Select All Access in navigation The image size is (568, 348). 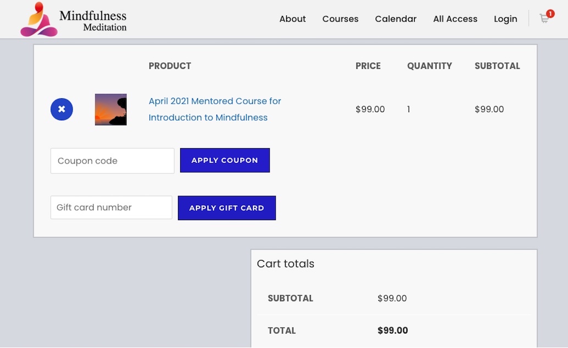coord(455,19)
